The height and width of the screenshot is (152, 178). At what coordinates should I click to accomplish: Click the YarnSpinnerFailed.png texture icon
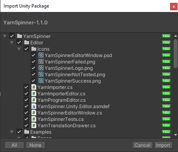[x=41, y=62]
